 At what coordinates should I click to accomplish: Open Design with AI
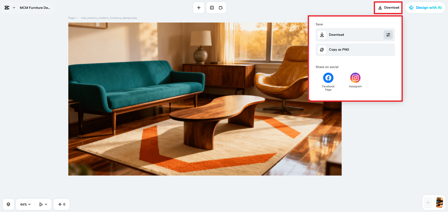point(425,8)
